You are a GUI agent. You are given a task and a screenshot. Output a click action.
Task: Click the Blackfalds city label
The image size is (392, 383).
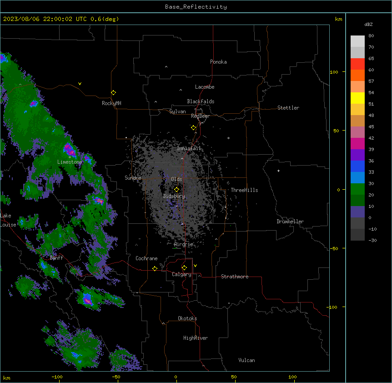201,101
